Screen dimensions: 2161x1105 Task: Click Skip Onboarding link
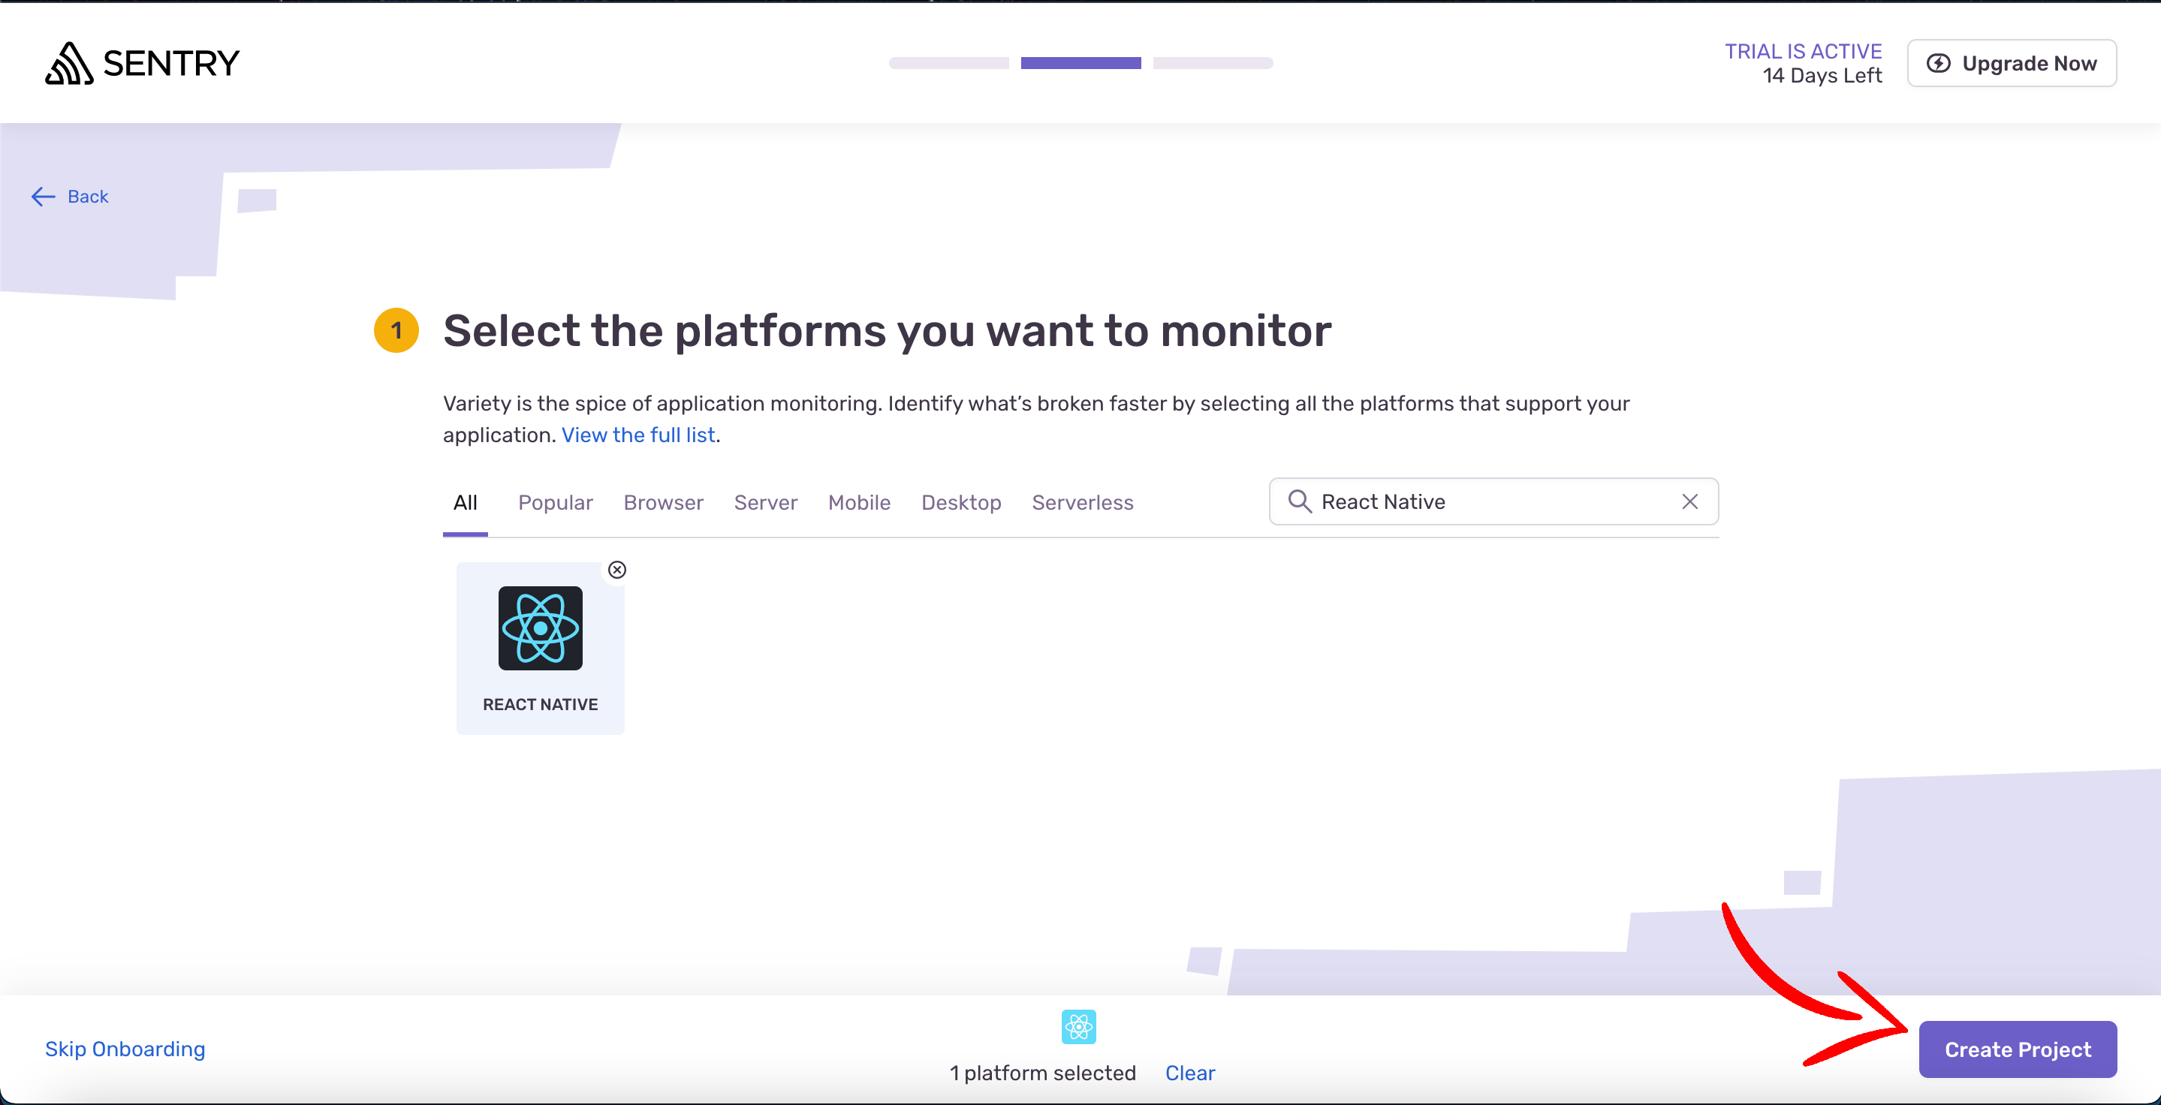[x=125, y=1049]
